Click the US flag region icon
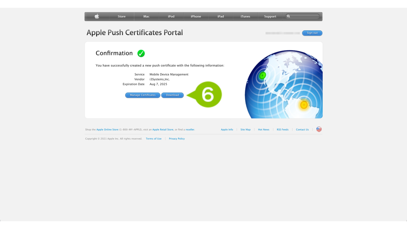This screenshot has height=229, width=407. click(319, 129)
